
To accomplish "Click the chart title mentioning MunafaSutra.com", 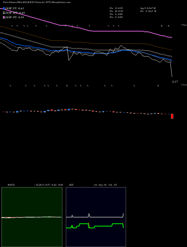I will 37,2.
